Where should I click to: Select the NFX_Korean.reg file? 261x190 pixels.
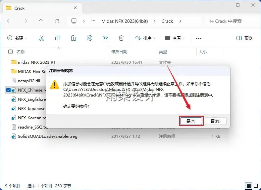pos(32,118)
